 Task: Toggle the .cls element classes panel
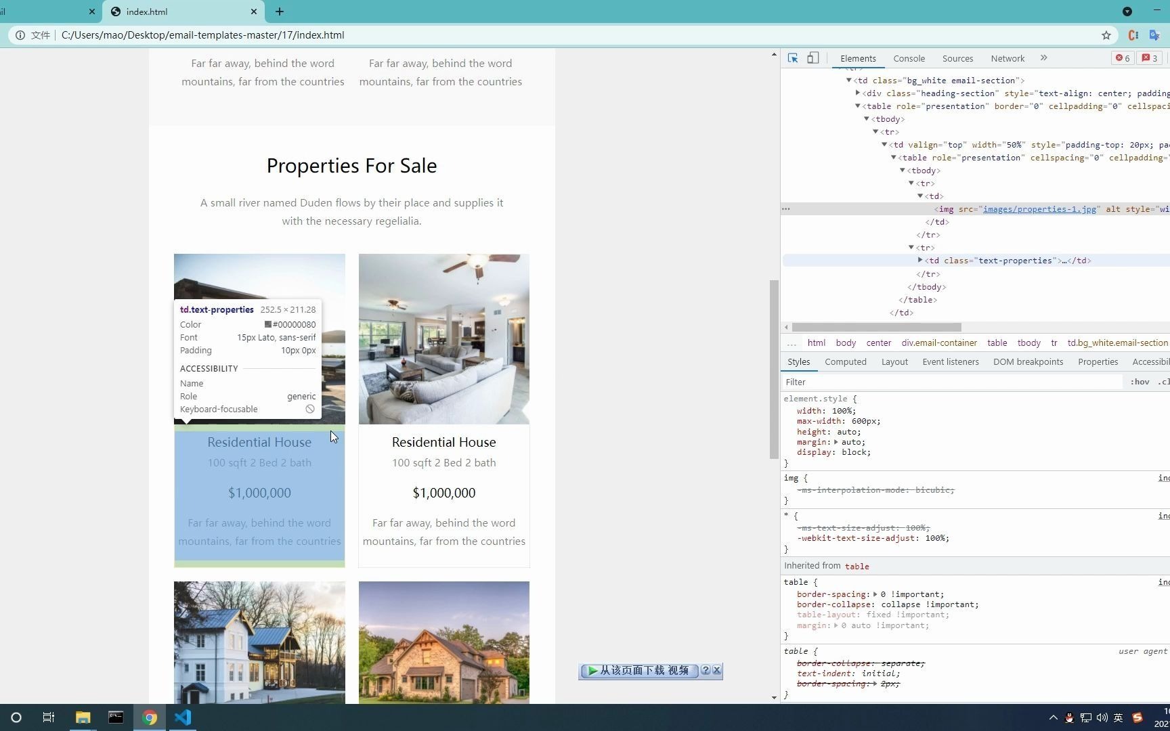pos(1164,382)
